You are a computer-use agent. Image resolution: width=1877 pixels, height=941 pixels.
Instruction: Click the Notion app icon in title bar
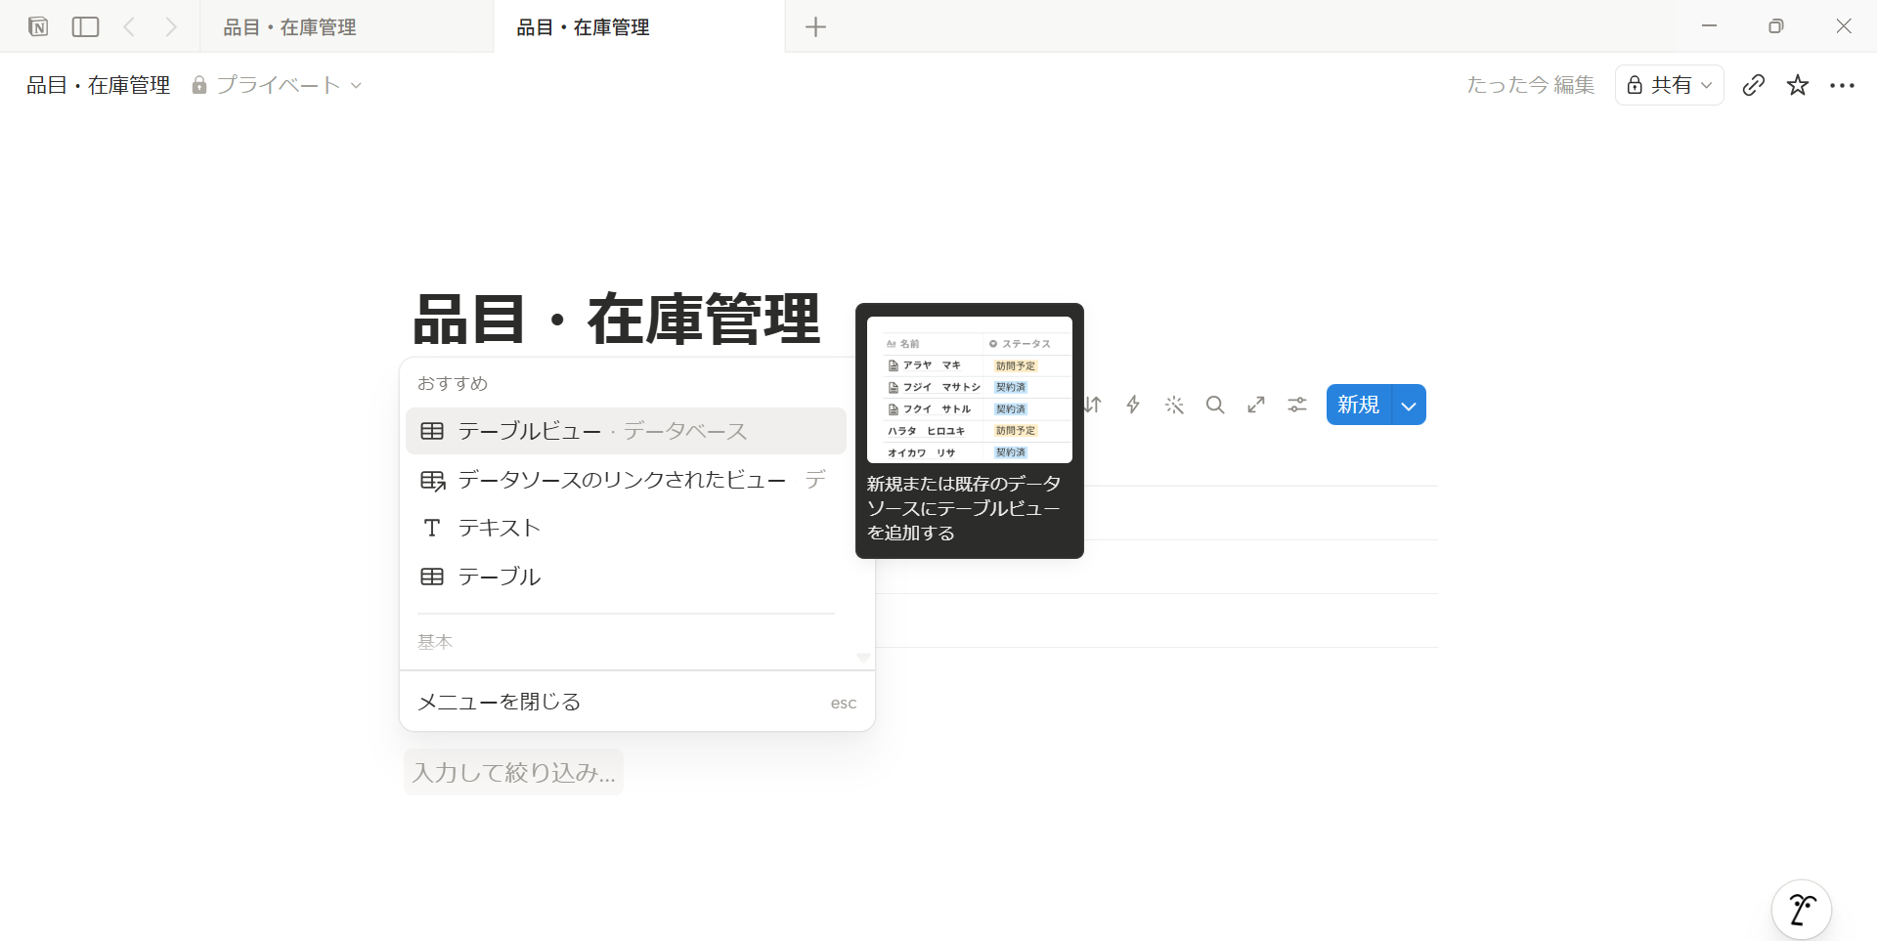pos(38,26)
